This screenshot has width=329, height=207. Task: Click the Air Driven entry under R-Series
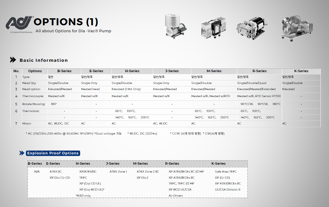[x=176, y=196]
